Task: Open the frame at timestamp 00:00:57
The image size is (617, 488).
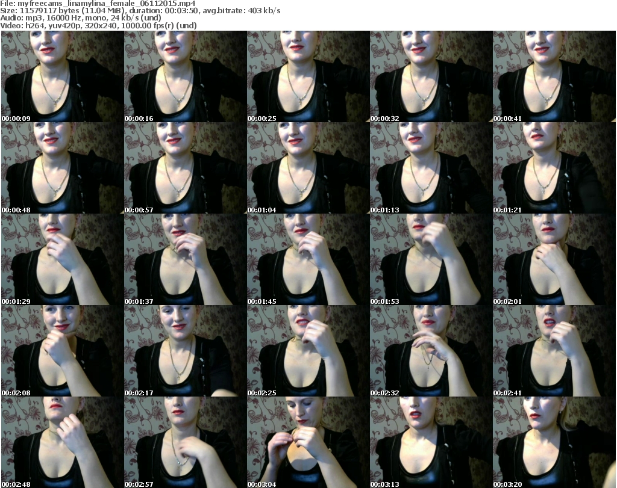Action: (x=186, y=168)
